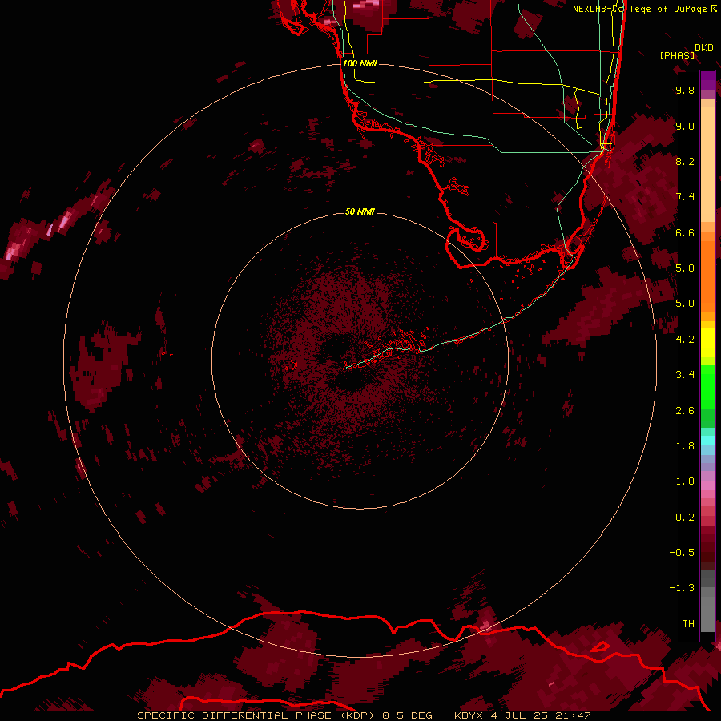Select the 8.2 scale value
721x721 pixels.
[x=685, y=161]
